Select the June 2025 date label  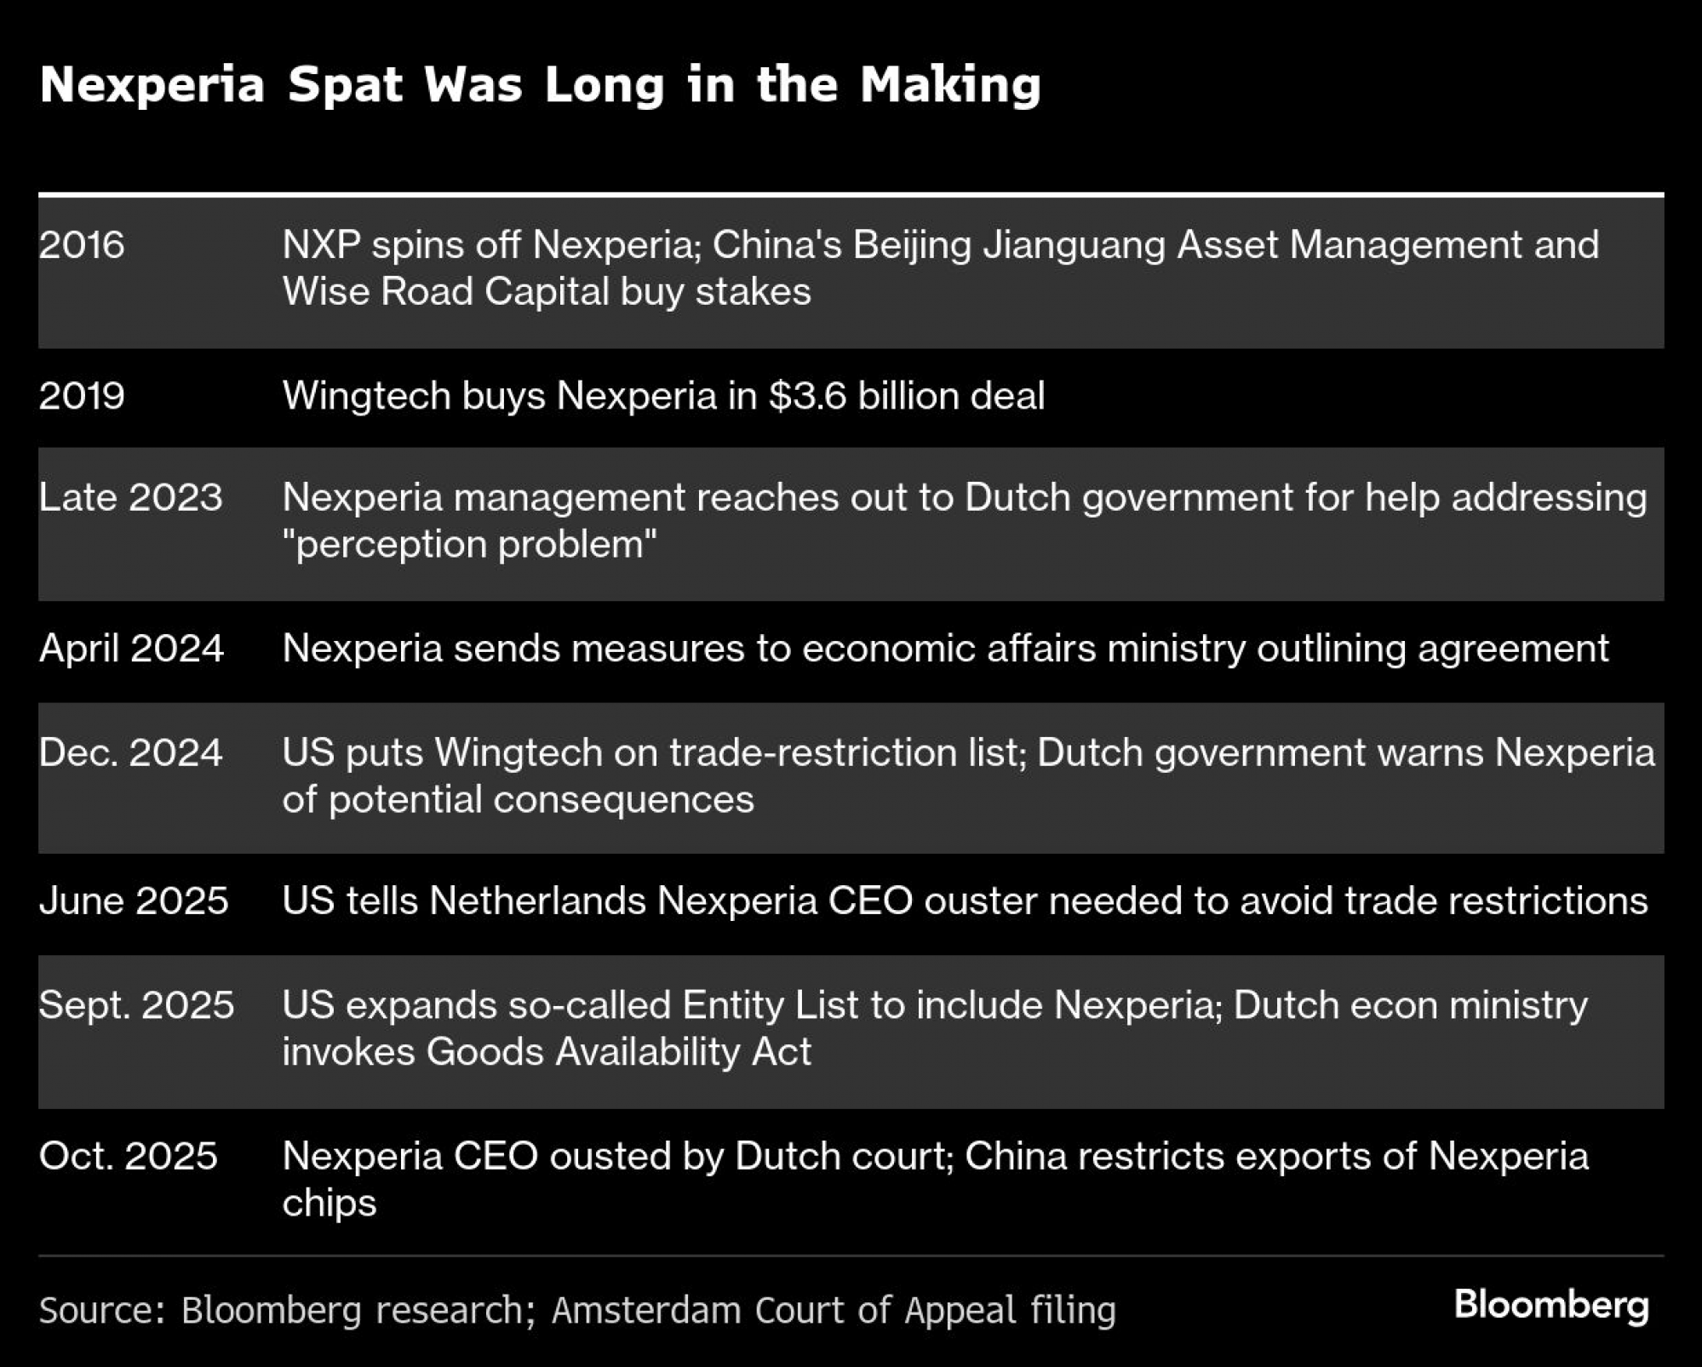click(134, 901)
